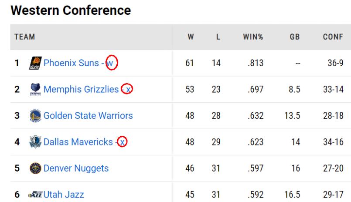
Task: Open the Denver Nuggets team link
Action: 76,168
